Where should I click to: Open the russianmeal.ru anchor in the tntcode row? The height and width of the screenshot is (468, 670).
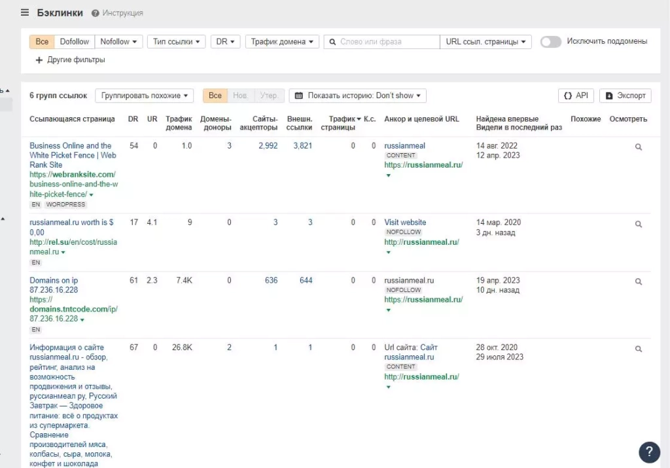409,280
